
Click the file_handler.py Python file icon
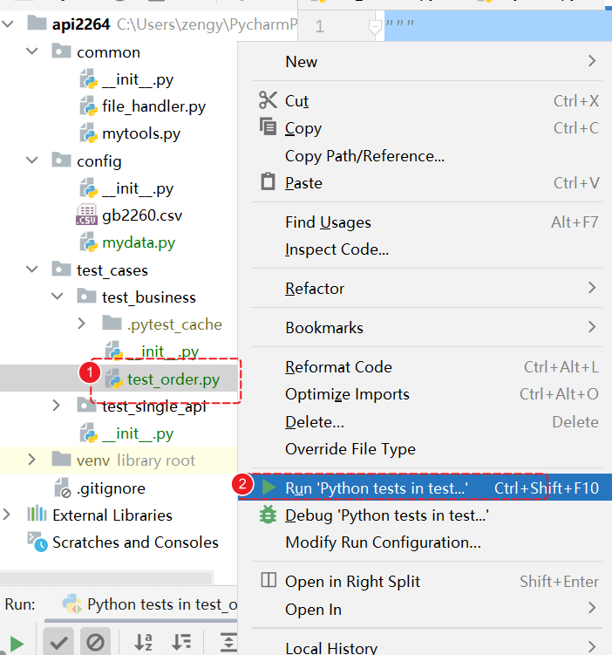[x=89, y=106]
